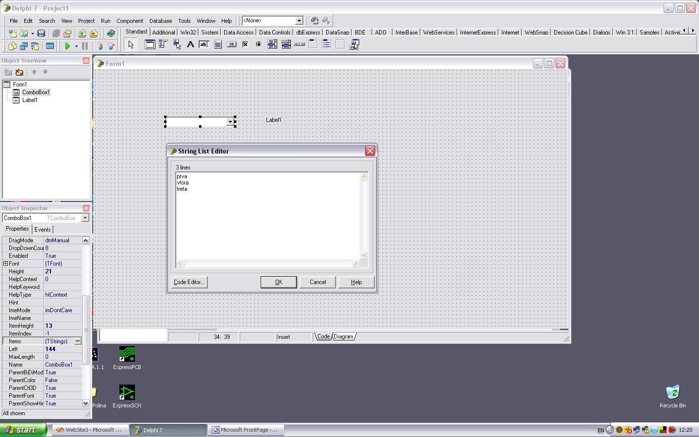Open Help contents book icon
Screen dimensions: 699x437
(x=111, y=34)
